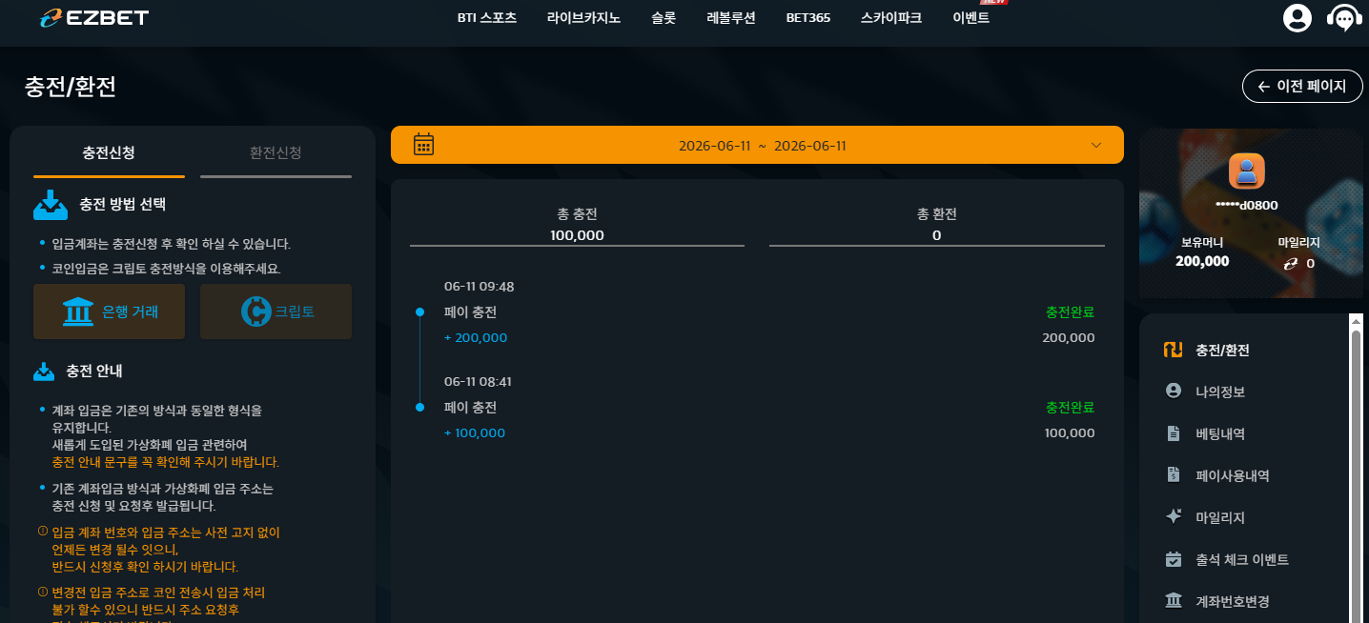Screen dimensions: 1369x623
Task: Click the EZBET logo
Action: click(x=94, y=17)
